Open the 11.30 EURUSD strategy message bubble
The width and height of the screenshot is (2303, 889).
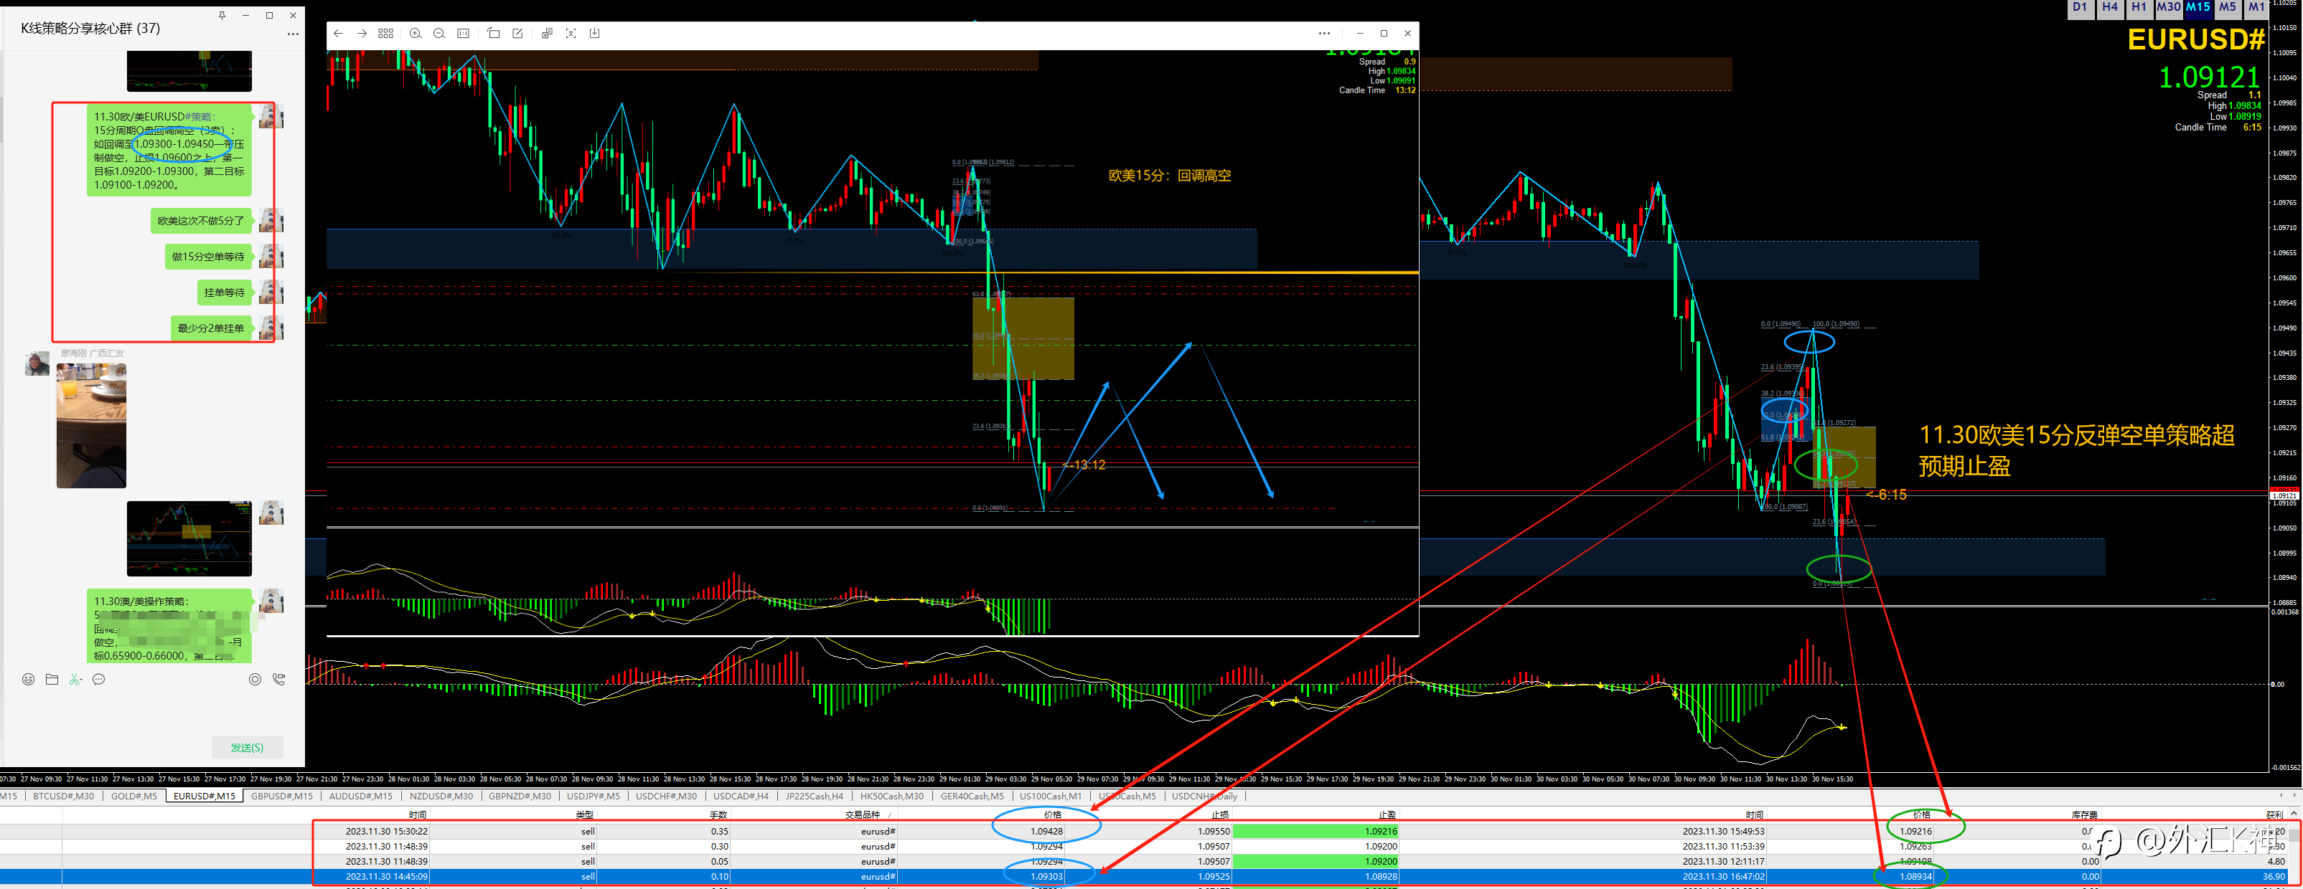click(x=169, y=150)
